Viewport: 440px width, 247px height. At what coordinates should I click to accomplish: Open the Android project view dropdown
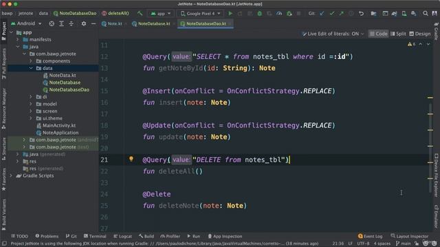[26, 23]
